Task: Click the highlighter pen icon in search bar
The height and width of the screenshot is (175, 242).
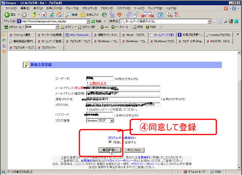Action: point(225,22)
